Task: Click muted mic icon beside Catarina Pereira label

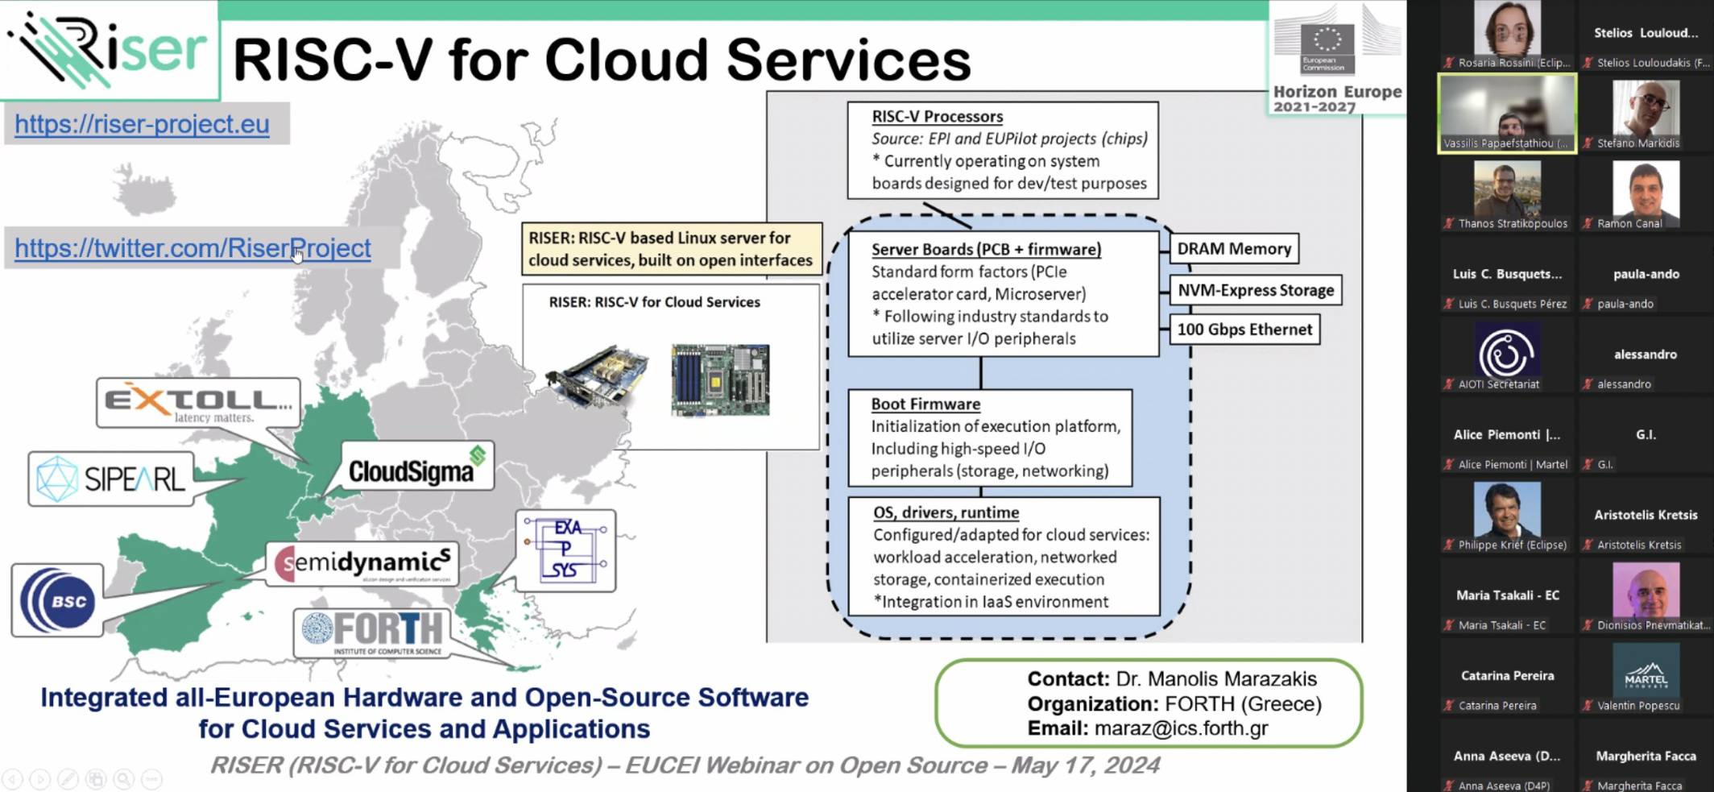Action: pos(1450,706)
